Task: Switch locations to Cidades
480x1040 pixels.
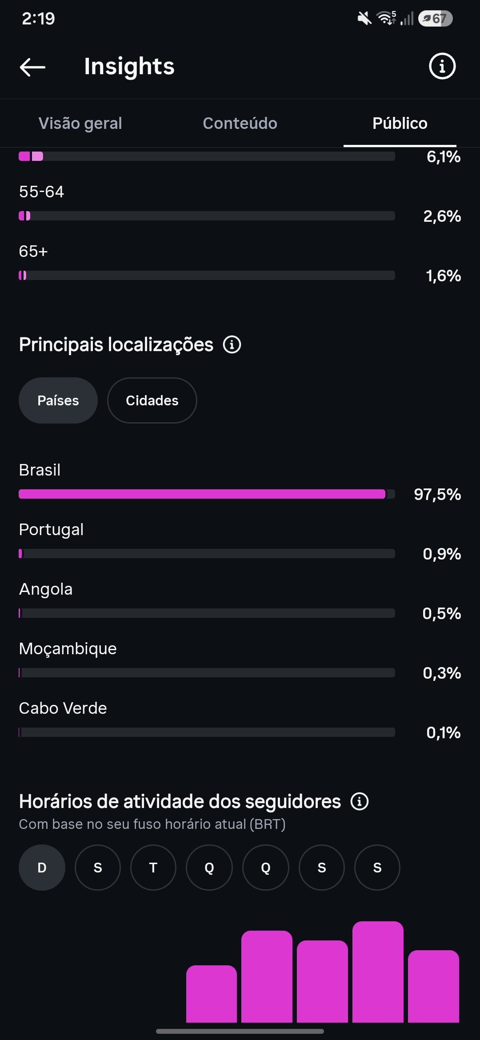Action: tap(152, 400)
